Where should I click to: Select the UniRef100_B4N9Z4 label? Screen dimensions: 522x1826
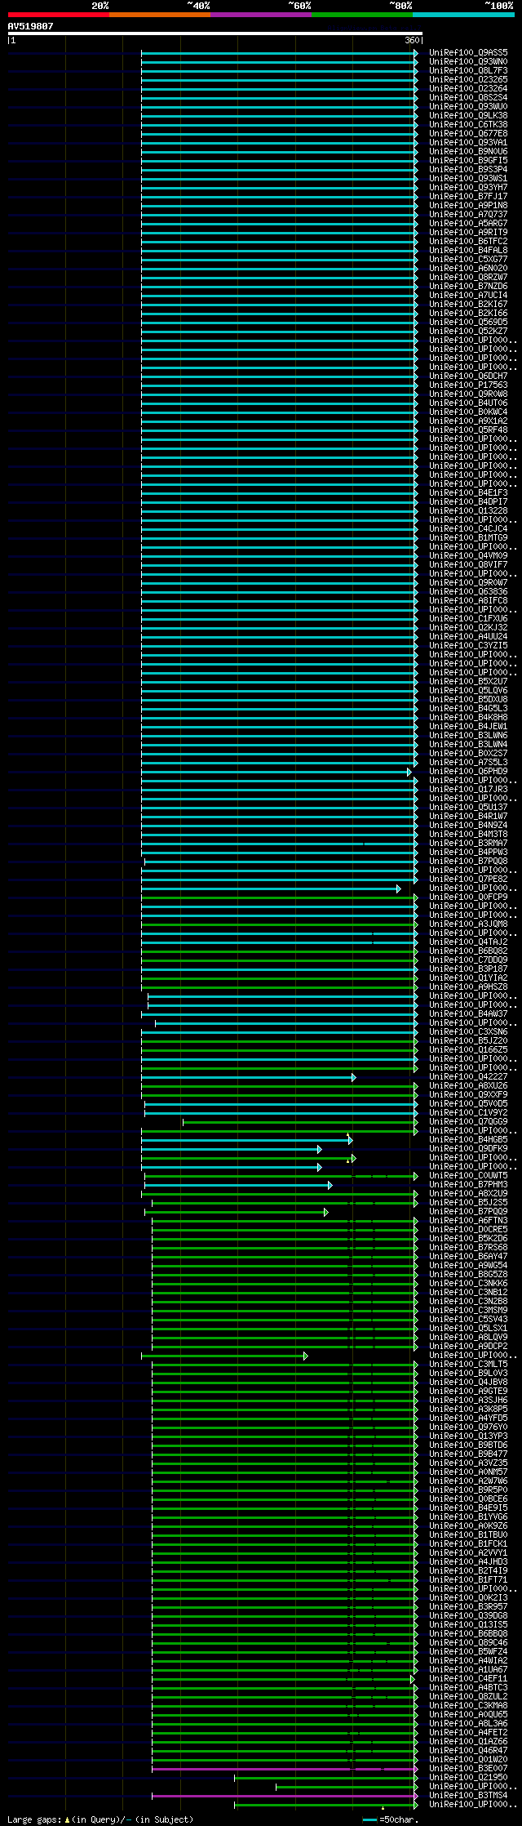coord(468,825)
